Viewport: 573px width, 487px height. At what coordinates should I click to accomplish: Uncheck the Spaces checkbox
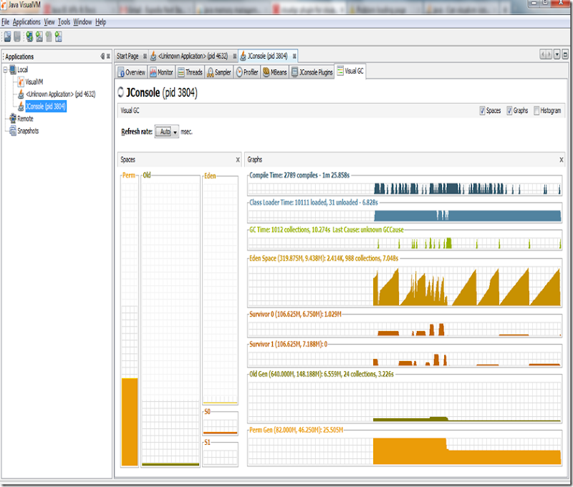click(x=481, y=111)
